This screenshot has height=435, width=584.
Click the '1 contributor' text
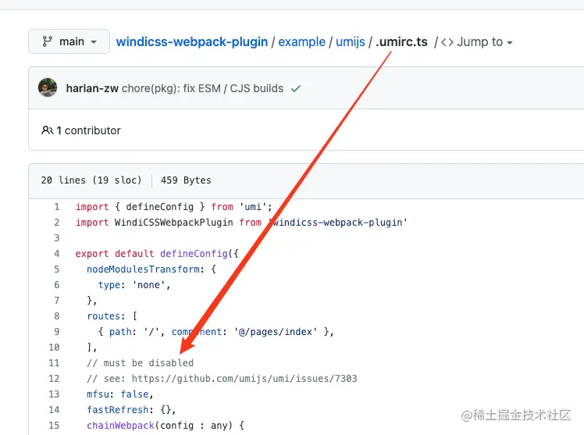click(89, 130)
